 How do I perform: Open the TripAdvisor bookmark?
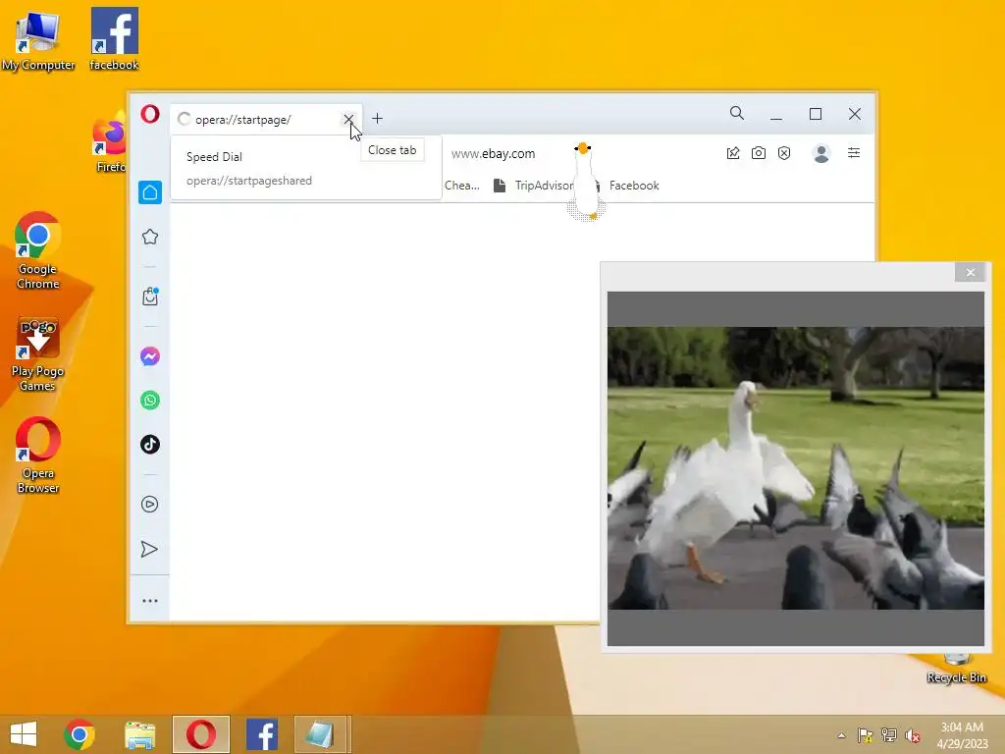click(534, 186)
